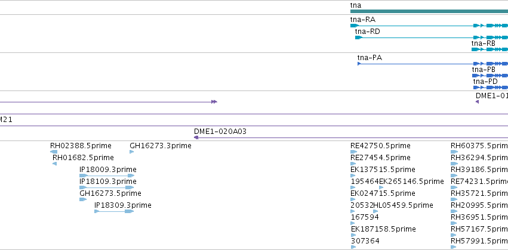Click the EK137515.5prime EST label
The width and height of the screenshot is (508, 250).
(x=383, y=170)
